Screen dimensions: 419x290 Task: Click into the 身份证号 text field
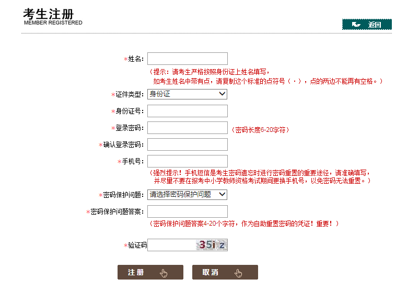187,111
